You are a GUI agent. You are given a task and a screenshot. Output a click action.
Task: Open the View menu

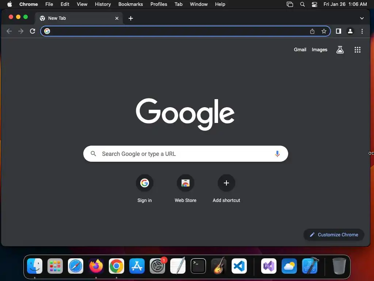(x=82, y=4)
